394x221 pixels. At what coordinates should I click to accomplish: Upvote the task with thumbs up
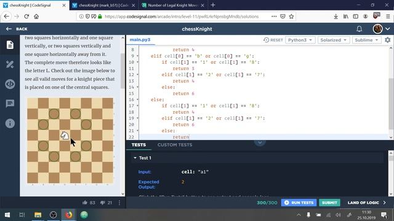tap(85, 203)
